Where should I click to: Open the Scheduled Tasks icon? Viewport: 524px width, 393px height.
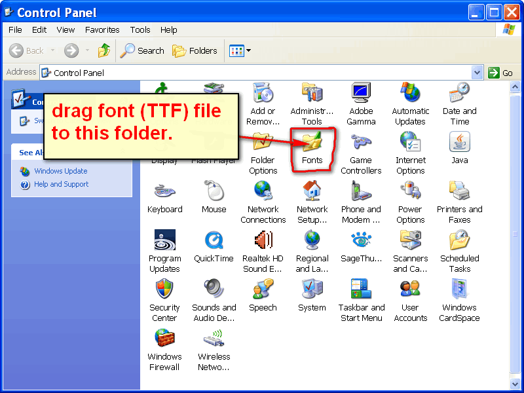pyautogui.click(x=460, y=239)
